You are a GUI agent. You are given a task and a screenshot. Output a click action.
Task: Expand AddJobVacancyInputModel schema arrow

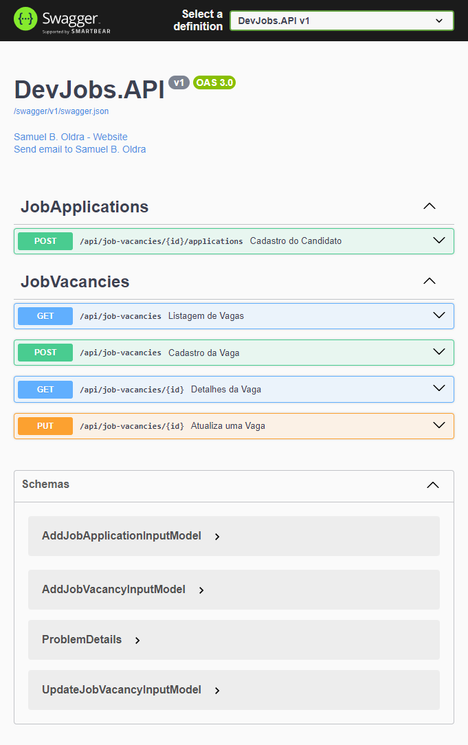[201, 590]
